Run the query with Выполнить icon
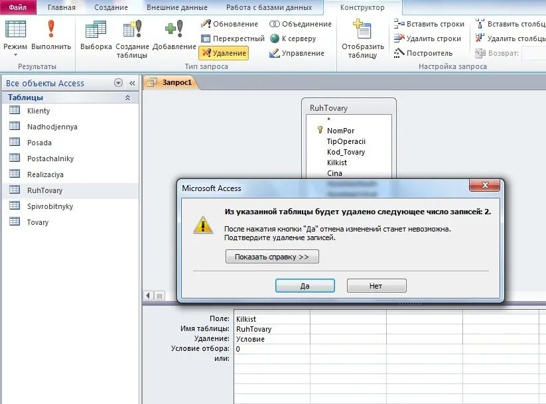The image size is (546, 404). (x=51, y=29)
